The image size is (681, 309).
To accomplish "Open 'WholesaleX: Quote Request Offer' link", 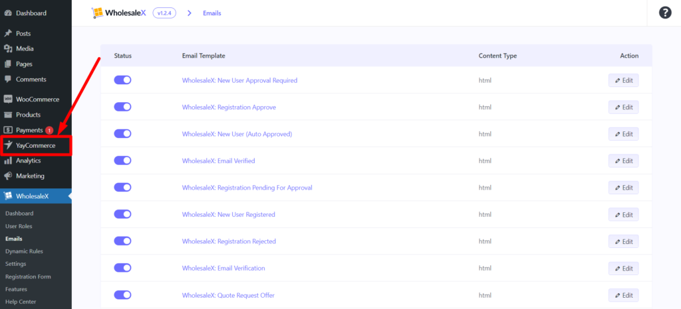I will point(229,295).
